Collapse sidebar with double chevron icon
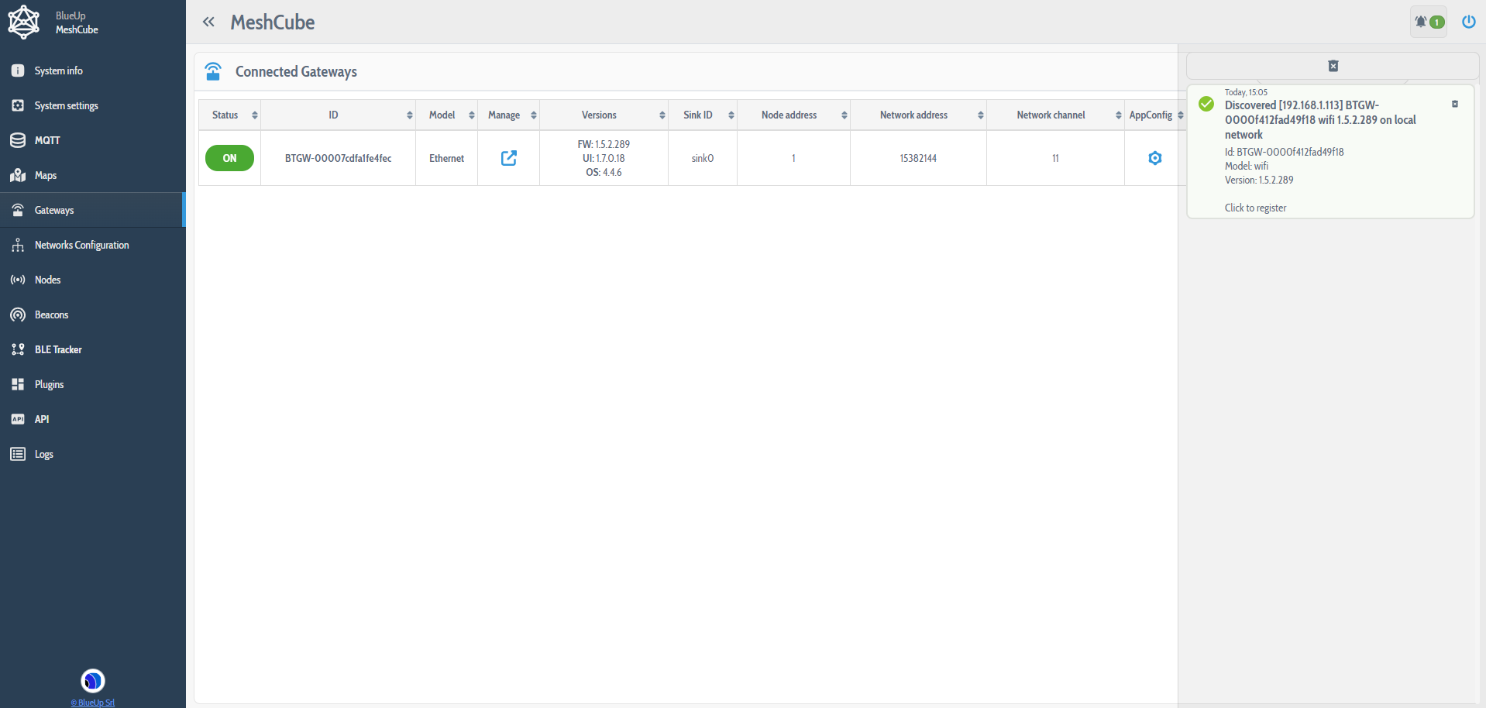This screenshot has height=708, width=1486. [x=208, y=22]
